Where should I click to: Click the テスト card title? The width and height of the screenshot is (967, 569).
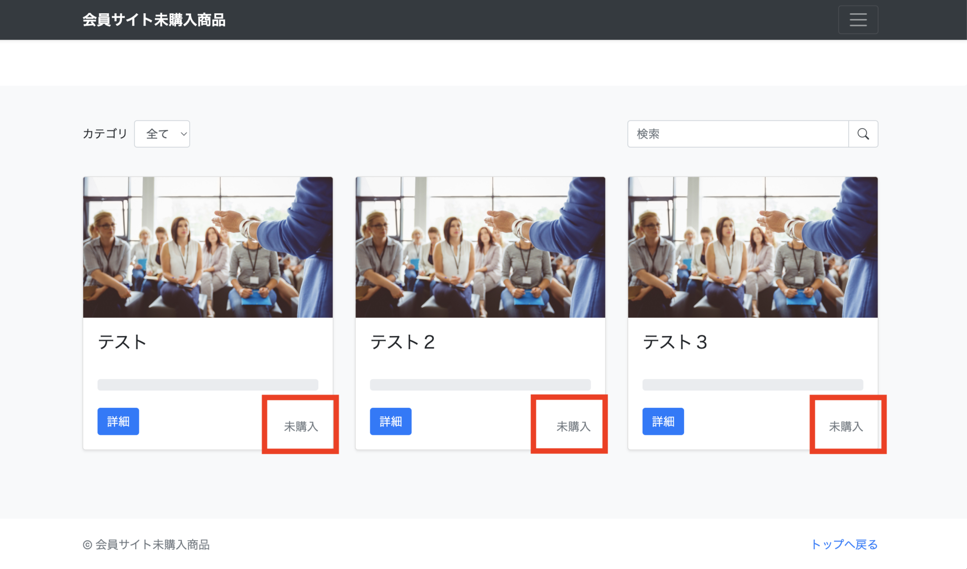tap(122, 342)
